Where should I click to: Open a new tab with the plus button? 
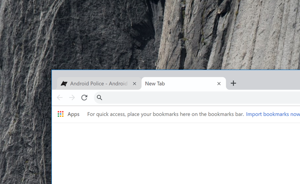pos(233,83)
